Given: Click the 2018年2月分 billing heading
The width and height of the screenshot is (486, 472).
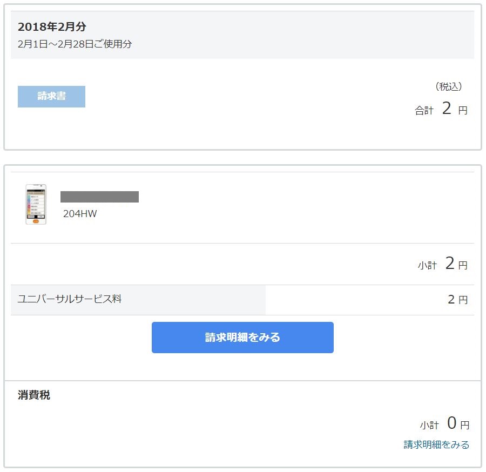Looking at the screenshot, I should coord(52,26).
